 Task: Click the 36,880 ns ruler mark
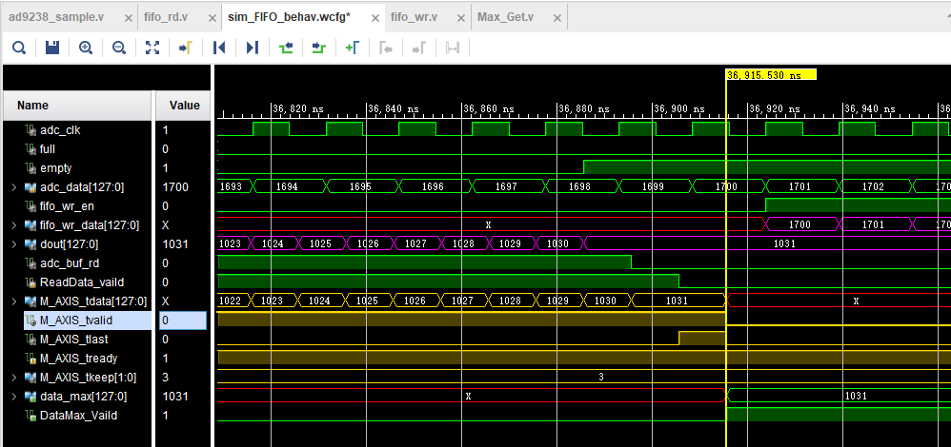(x=582, y=109)
